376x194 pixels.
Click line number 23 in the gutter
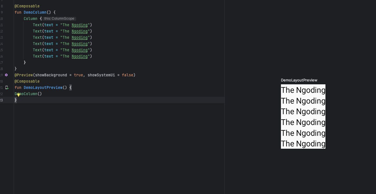[x=1, y=100]
